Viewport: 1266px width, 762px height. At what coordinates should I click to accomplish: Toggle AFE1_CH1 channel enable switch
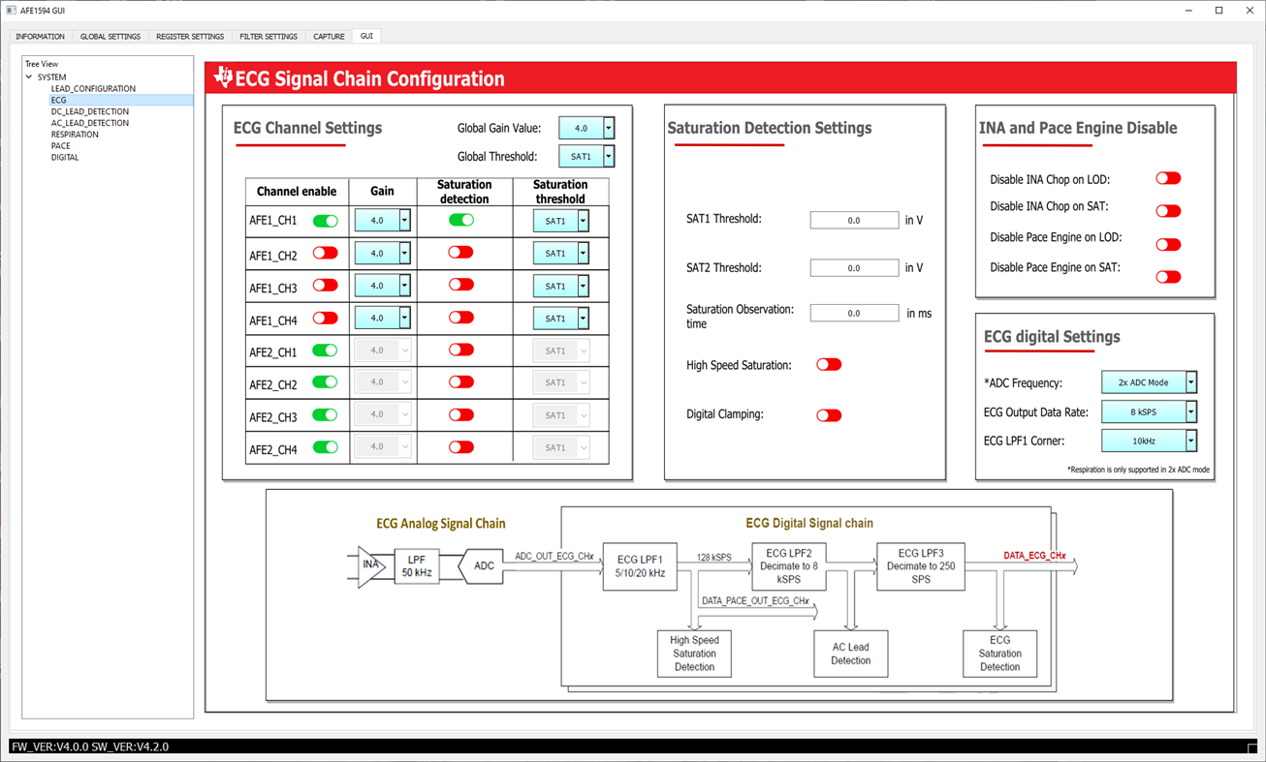(326, 221)
